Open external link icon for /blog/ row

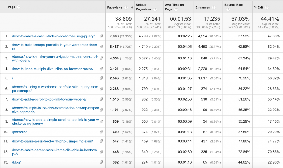[101, 162]
